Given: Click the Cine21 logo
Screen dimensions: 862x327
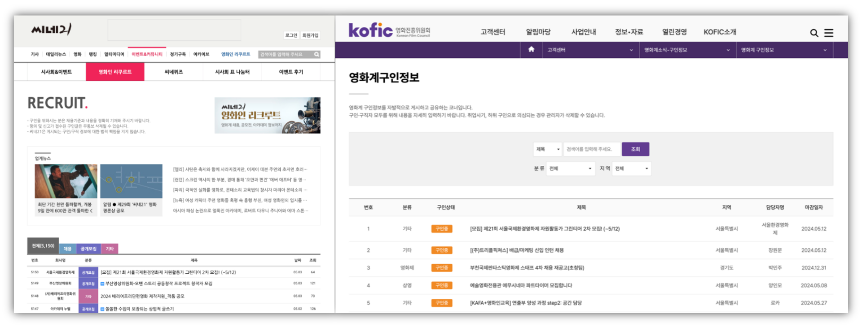Looking at the screenshot, I should (51, 30).
